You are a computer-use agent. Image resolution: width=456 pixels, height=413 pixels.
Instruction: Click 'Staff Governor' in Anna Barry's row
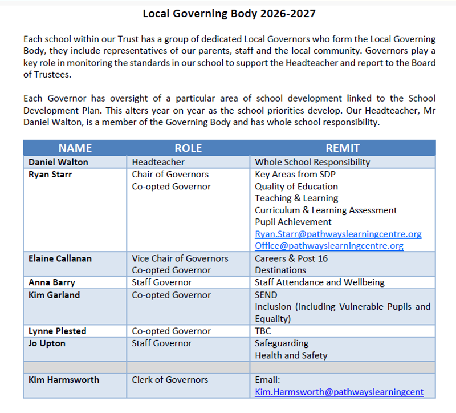coord(162,282)
